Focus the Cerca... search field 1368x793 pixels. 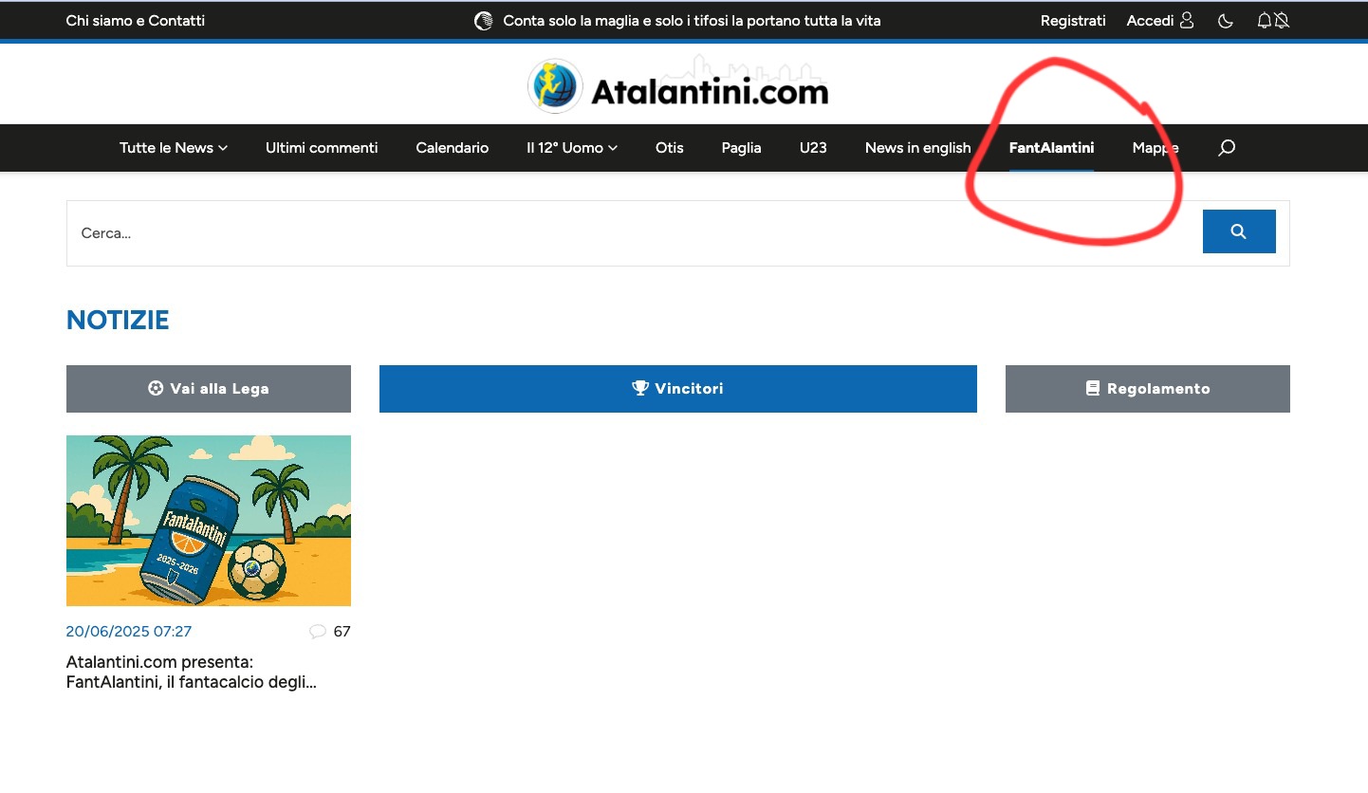tap(626, 233)
